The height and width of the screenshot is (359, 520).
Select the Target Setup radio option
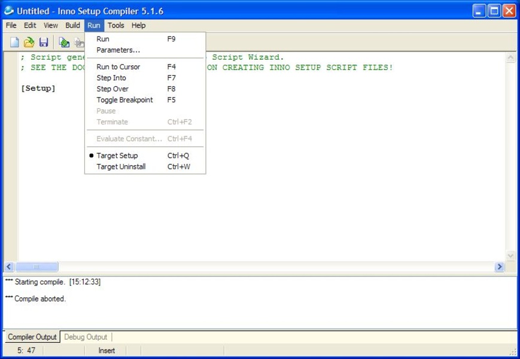pyautogui.click(x=117, y=156)
